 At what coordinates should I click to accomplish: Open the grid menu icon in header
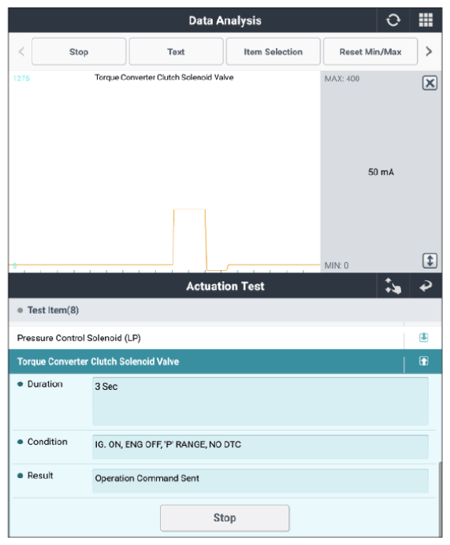click(x=426, y=20)
